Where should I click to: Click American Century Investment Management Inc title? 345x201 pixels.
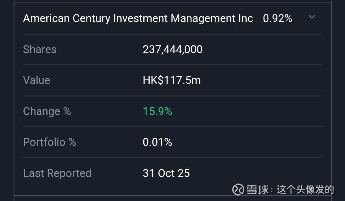click(138, 19)
